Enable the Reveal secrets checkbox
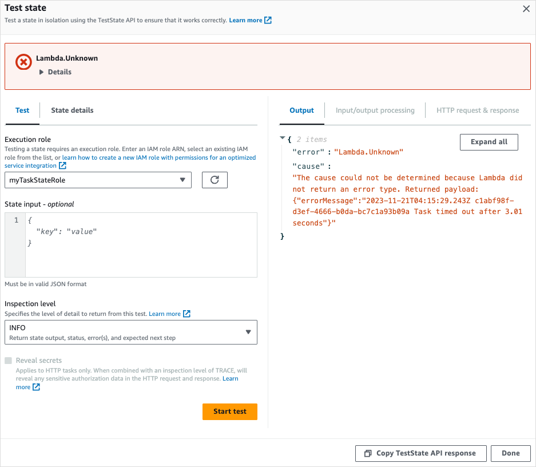The height and width of the screenshot is (467, 536). point(9,361)
